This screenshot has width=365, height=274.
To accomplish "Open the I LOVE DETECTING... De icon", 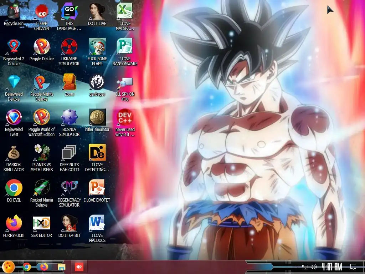I will coord(97,153).
